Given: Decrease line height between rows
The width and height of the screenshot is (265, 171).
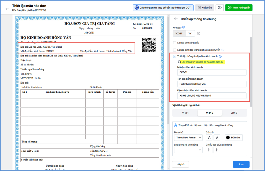Looking at the screenshot, I should click(217, 150).
